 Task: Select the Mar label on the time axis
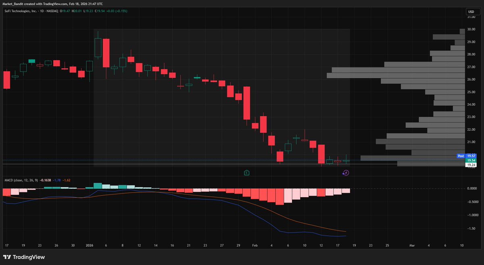pyautogui.click(x=412, y=245)
